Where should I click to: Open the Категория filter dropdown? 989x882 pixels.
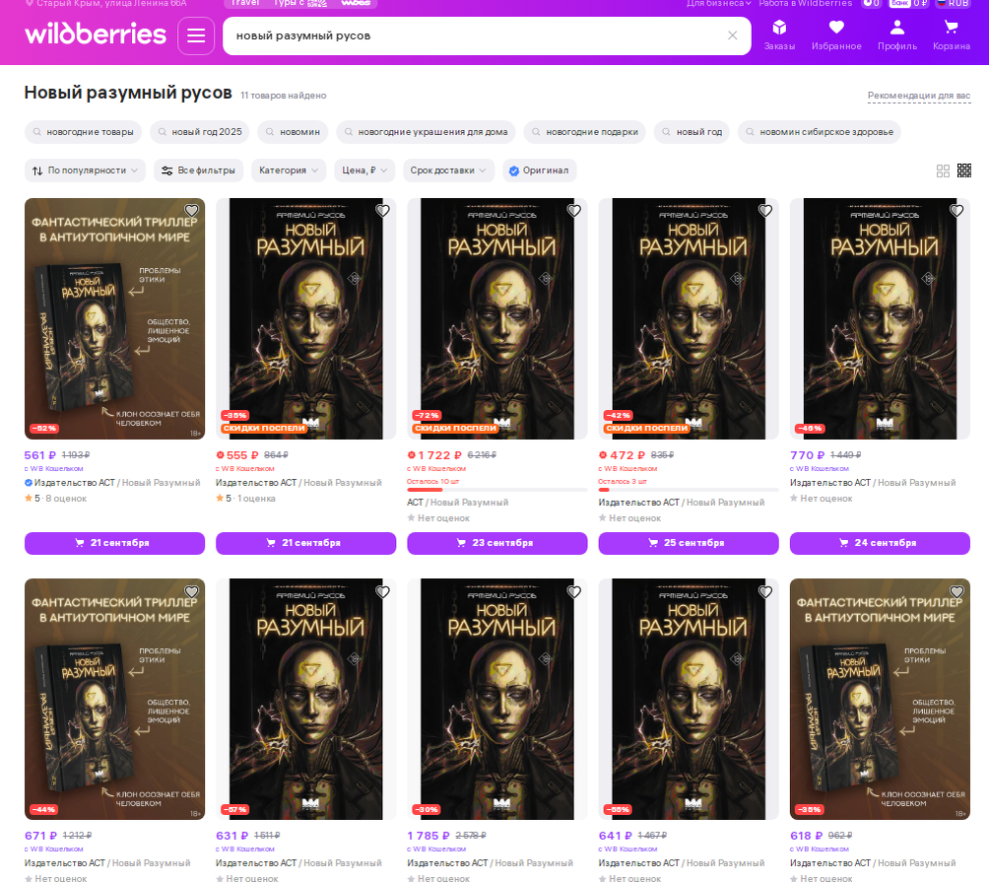289,170
